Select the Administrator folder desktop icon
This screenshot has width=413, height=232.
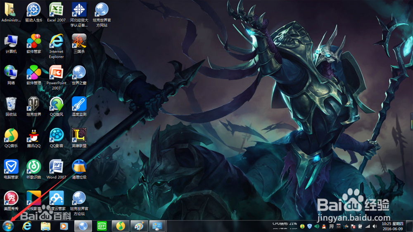(x=11, y=12)
